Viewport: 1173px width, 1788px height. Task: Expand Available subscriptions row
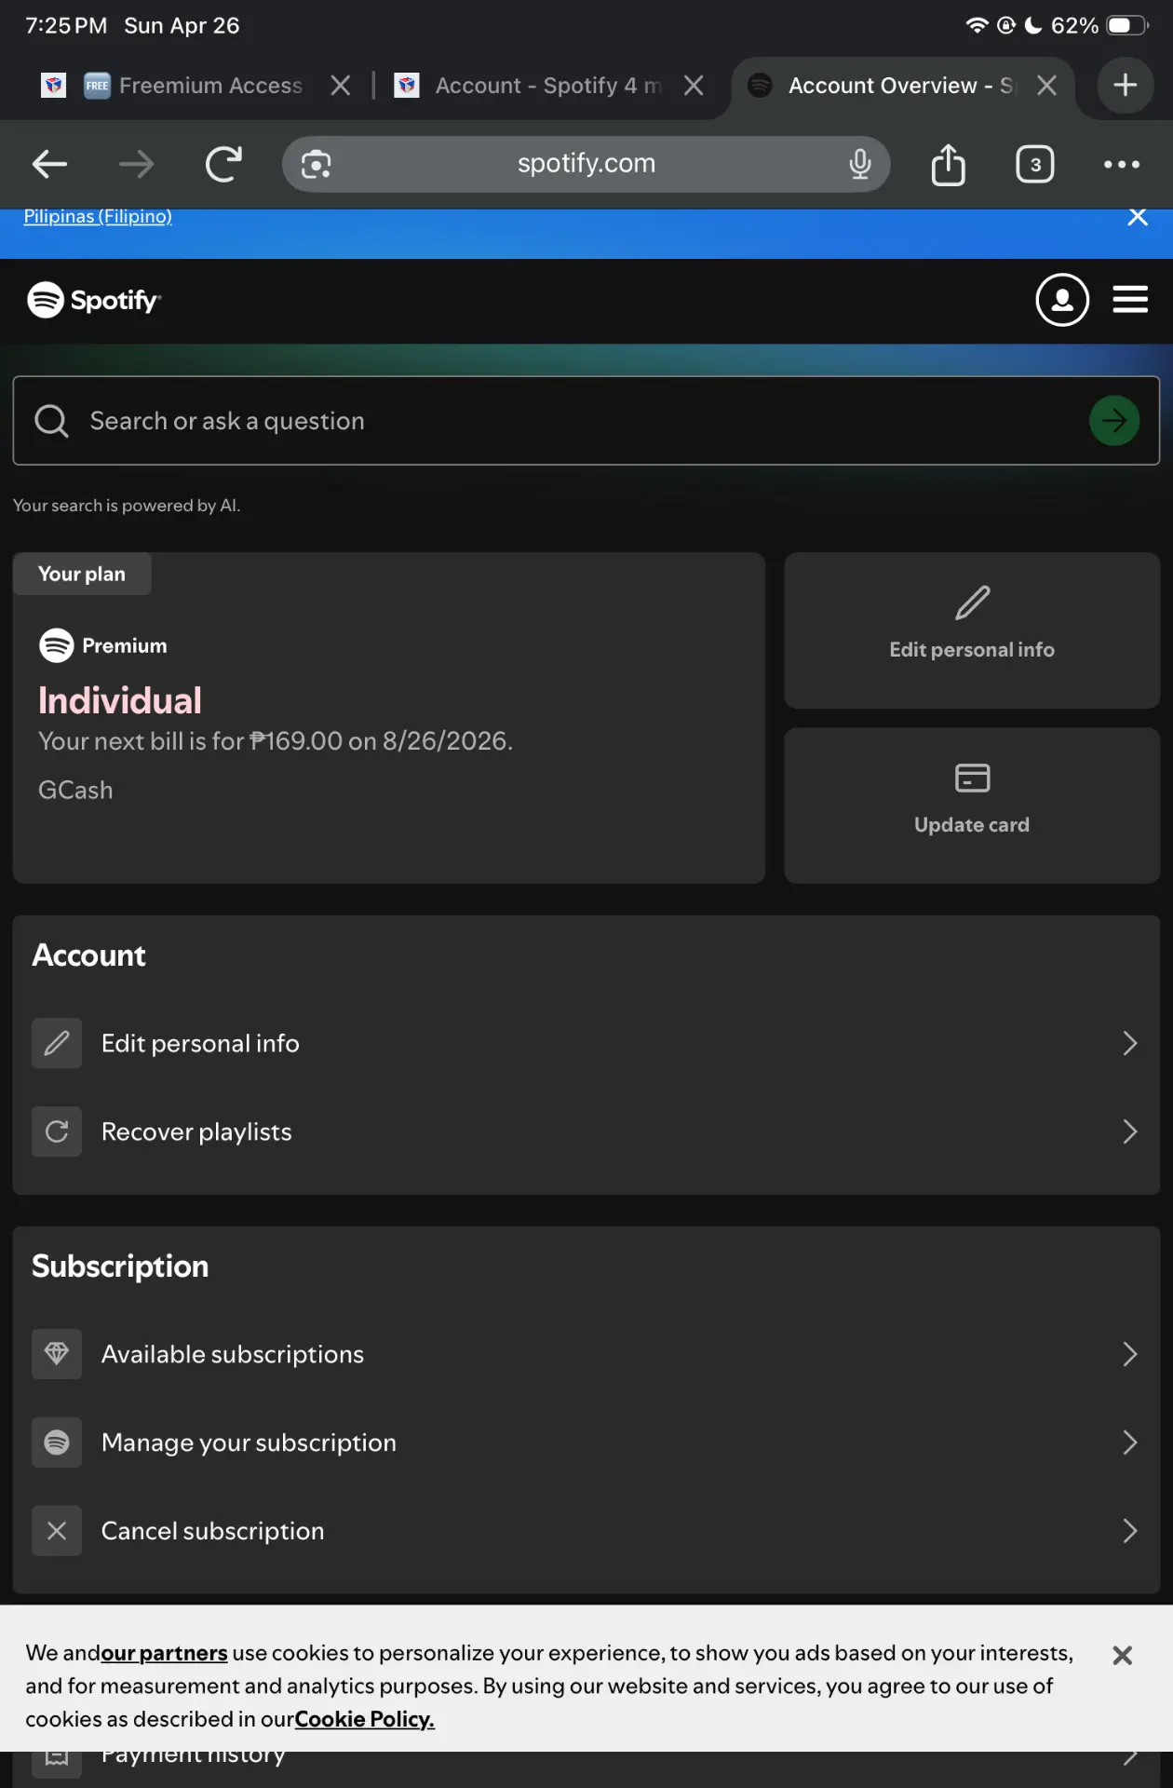[x=586, y=1354]
